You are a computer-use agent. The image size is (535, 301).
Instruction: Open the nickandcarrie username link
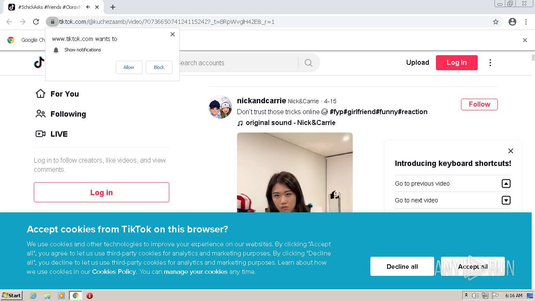point(261,101)
